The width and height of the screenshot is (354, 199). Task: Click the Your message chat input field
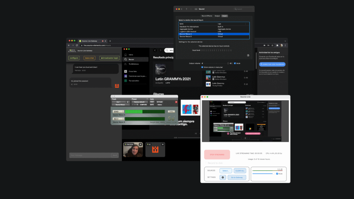click(90, 155)
